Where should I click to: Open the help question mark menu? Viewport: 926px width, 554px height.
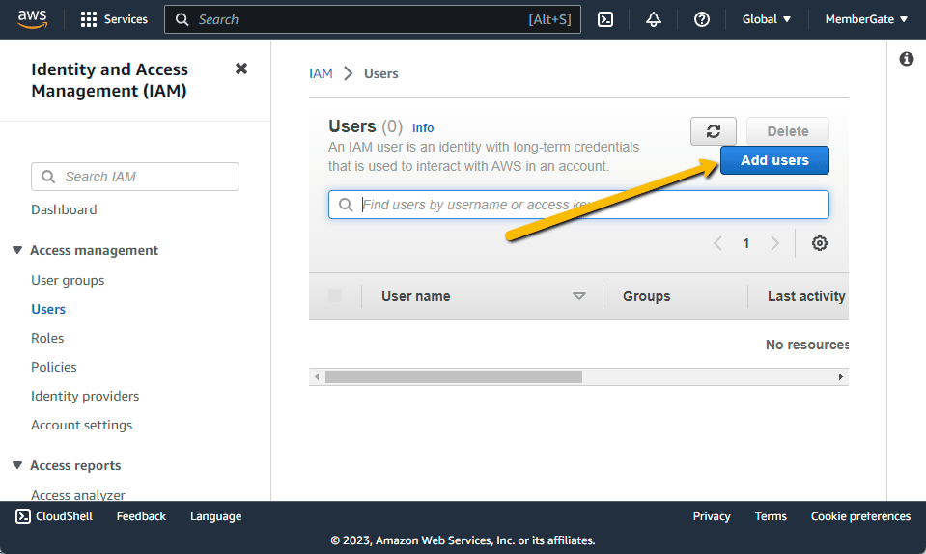[x=702, y=19]
